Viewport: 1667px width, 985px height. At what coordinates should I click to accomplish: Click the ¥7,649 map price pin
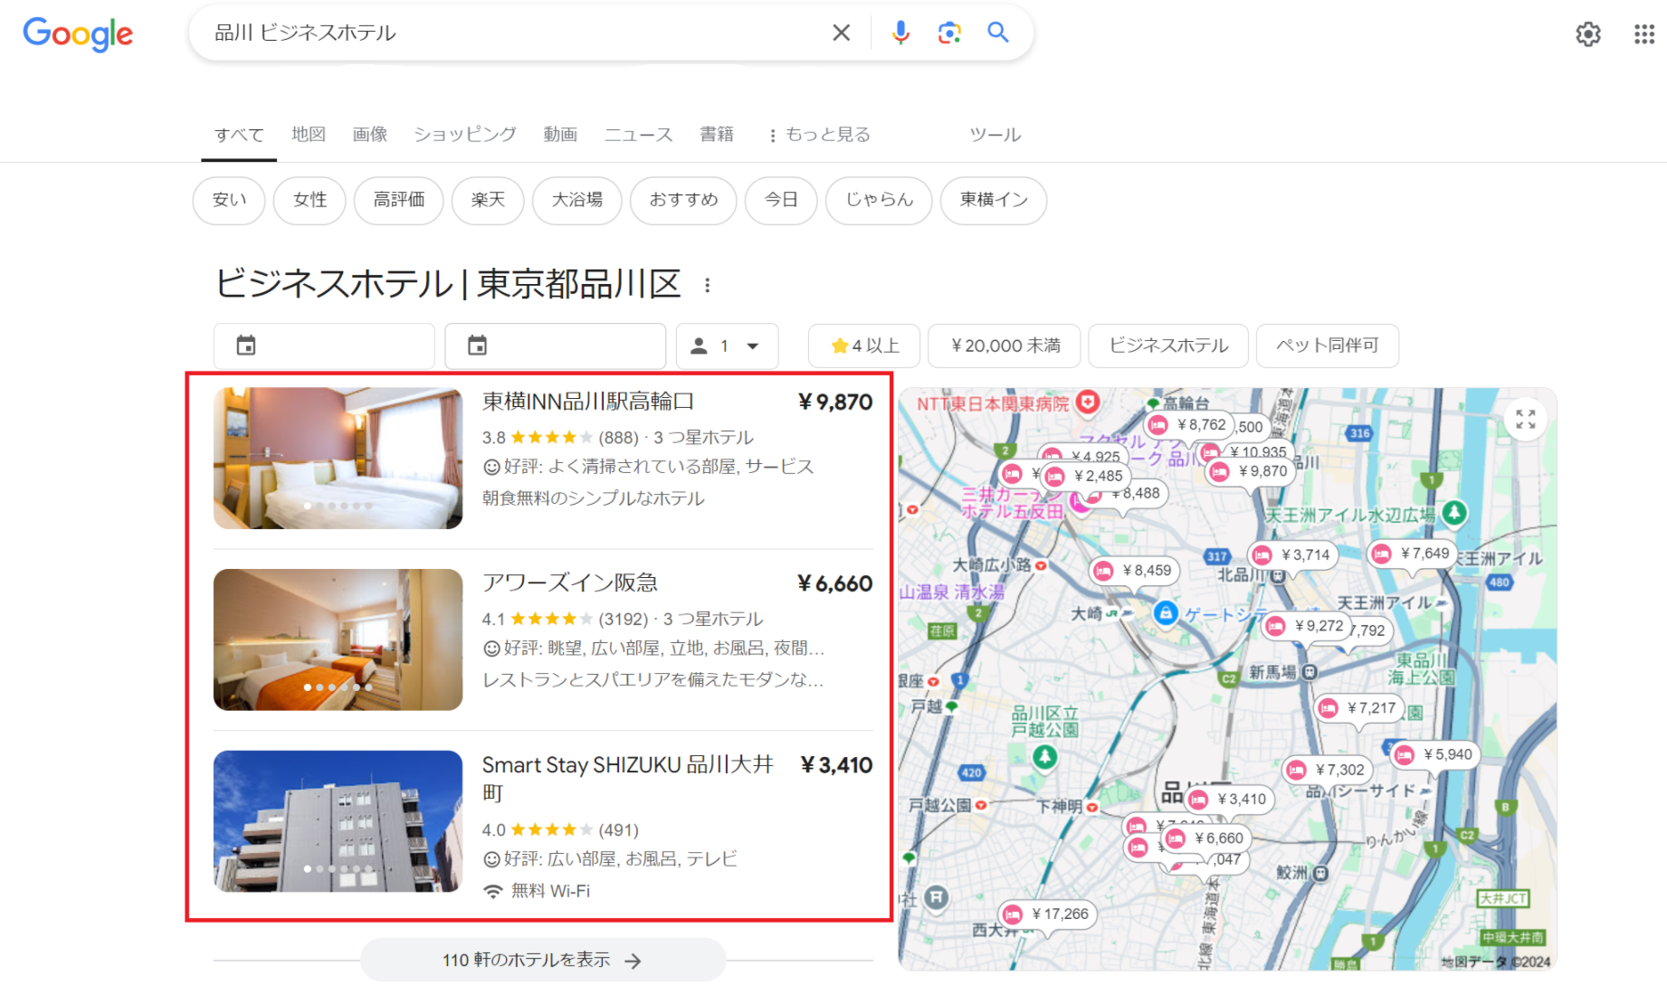1413,554
